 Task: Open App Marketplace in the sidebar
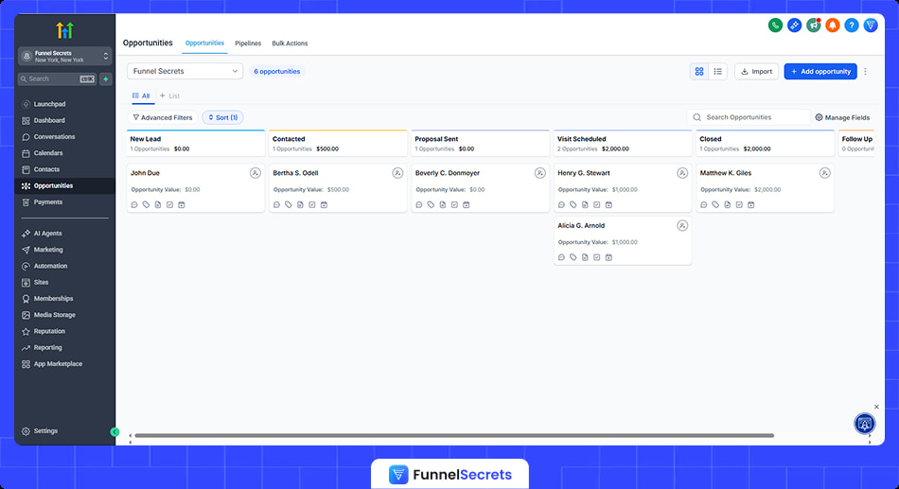(64, 364)
